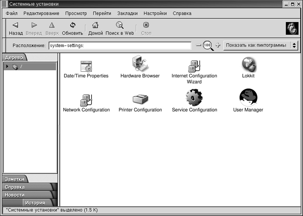Open Network Configuration icon
The width and height of the screenshot is (303, 216).
click(86, 100)
